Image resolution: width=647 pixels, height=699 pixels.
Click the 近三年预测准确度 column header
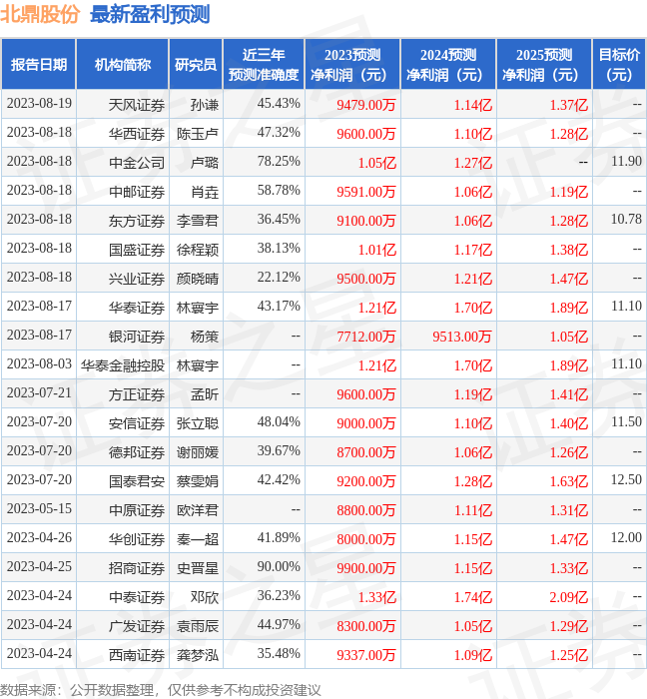coord(264,65)
